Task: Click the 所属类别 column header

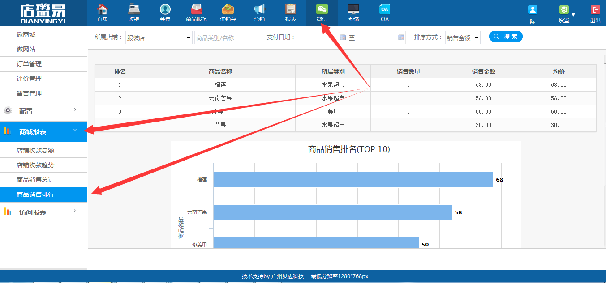Action: tap(333, 72)
